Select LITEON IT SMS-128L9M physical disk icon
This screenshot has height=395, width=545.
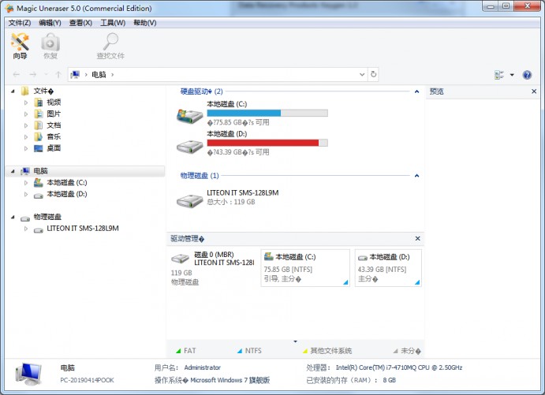(189, 200)
